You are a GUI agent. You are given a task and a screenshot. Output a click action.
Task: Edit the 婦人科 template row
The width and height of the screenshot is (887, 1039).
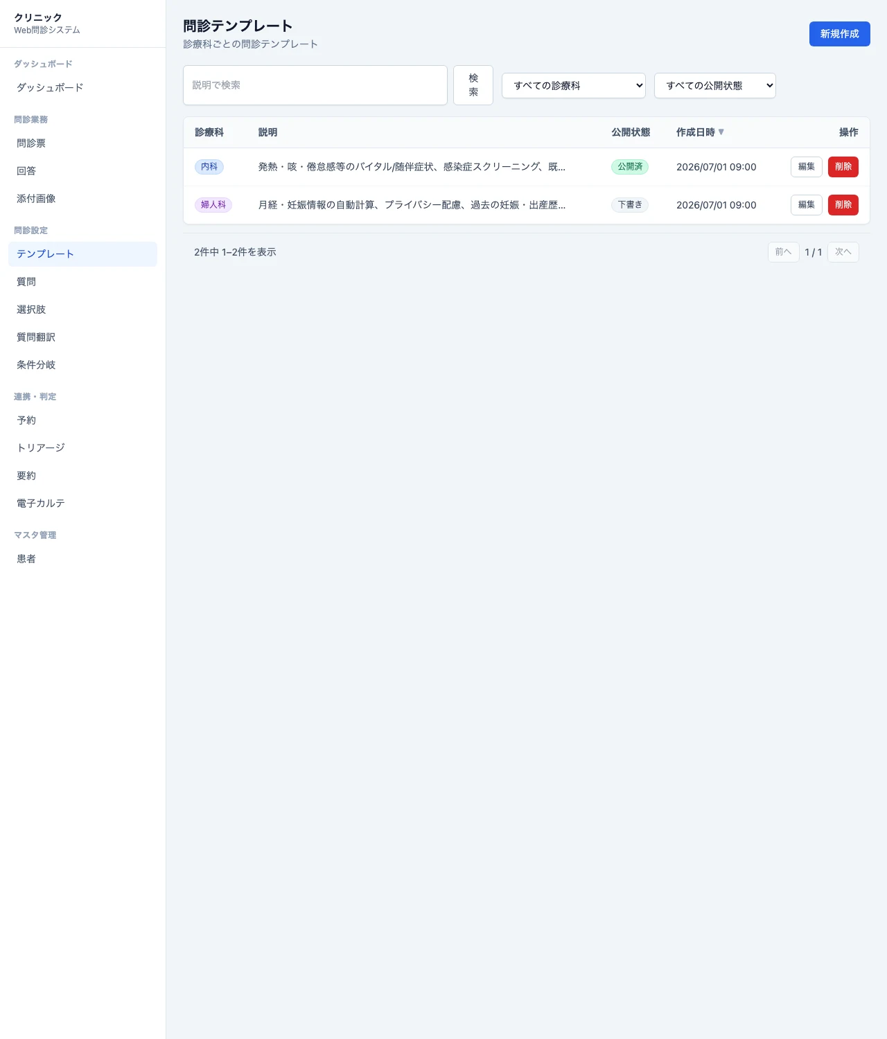pos(807,205)
